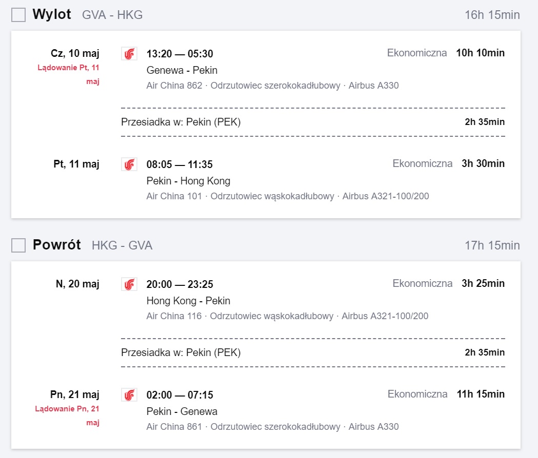Open Air China 116 flight details
The width and height of the screenshot is (538, 458).
(x=174, y=316)
